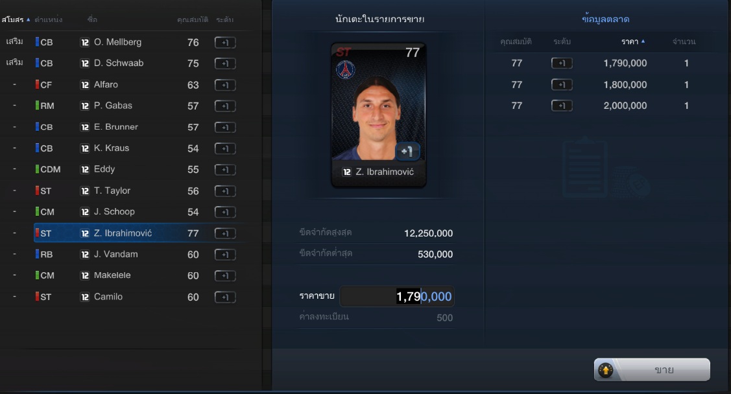The width and height of the screenshot is (731, 394).
Task: Click the season 12 icon beside Makelele
Action: click(85, 275)
